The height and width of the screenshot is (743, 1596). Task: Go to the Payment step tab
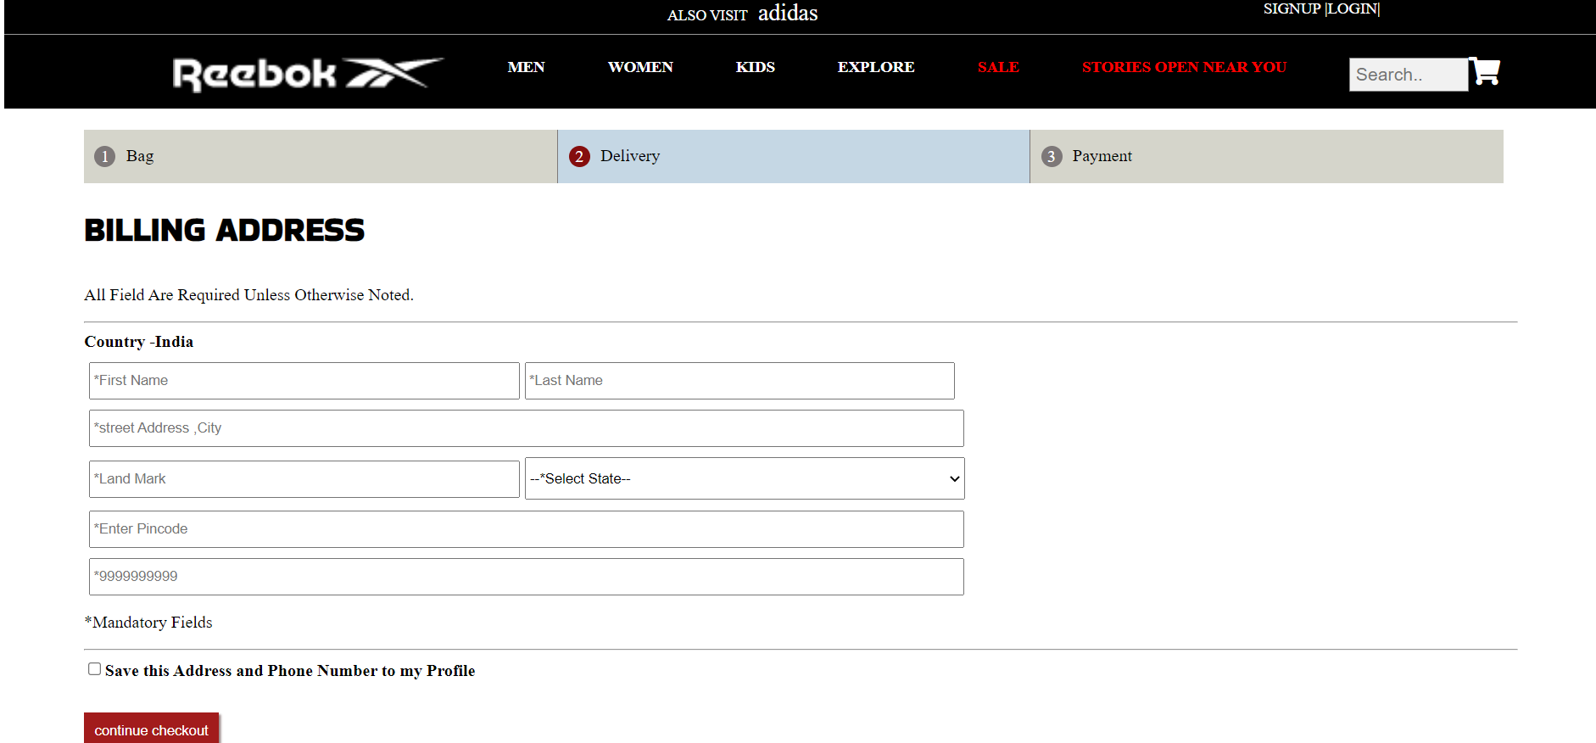[1267, 156]
